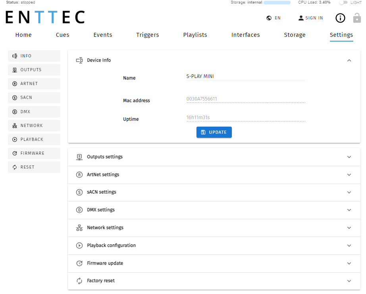Switch to the Storage tab

(295, 35)
